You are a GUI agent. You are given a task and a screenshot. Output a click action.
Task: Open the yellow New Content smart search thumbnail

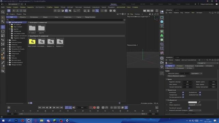32,42
